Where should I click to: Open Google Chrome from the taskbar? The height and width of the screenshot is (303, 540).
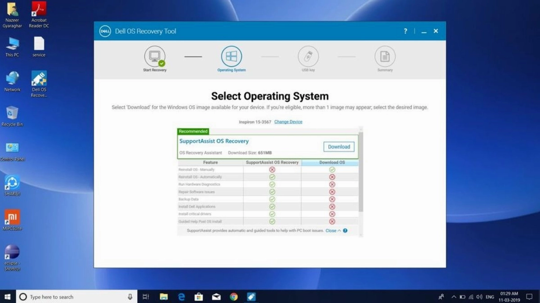(233, 297)
